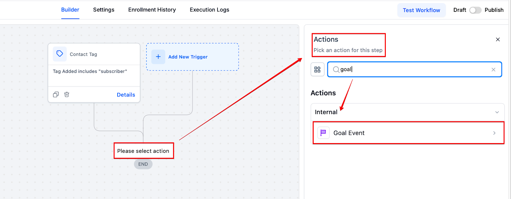Toggle the Draft/Publish switch
This screenshot has height=199, width=511.
(x=475, y=10)
